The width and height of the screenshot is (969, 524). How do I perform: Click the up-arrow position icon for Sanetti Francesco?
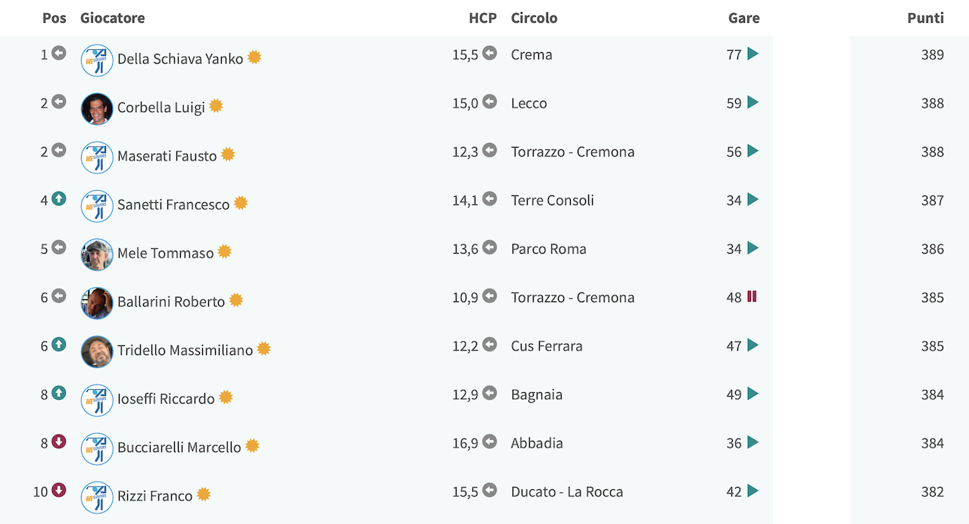tap(59, 199)
